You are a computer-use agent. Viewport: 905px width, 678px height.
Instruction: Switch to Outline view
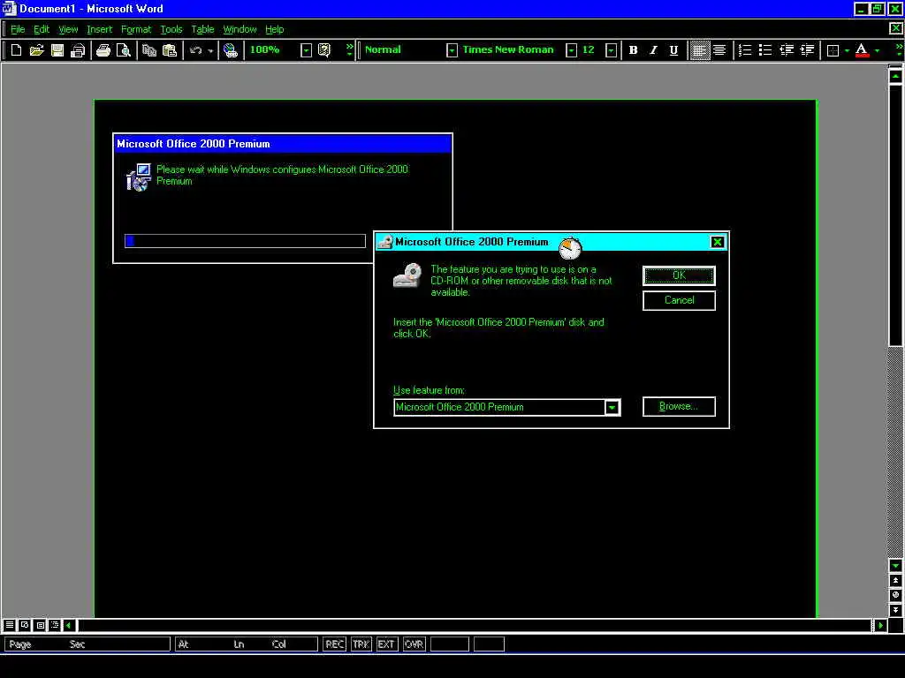click(x=55, y=625)
